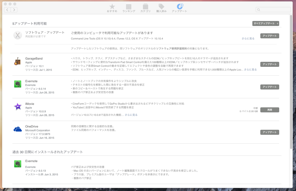Viewport: 296px width, 191px height.
Task: Click the 0 バイト/2.00 GB download status
Action: coord(249,111)
